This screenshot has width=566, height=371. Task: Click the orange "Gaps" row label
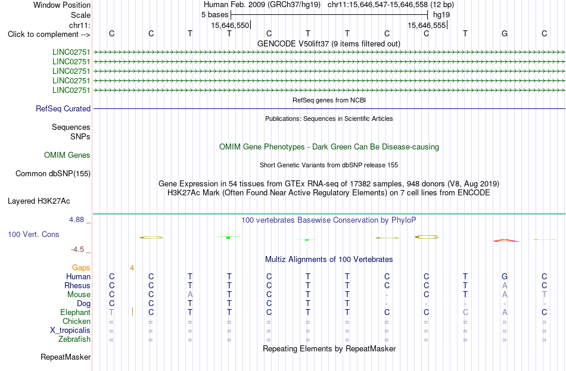(x=81, y=268)
